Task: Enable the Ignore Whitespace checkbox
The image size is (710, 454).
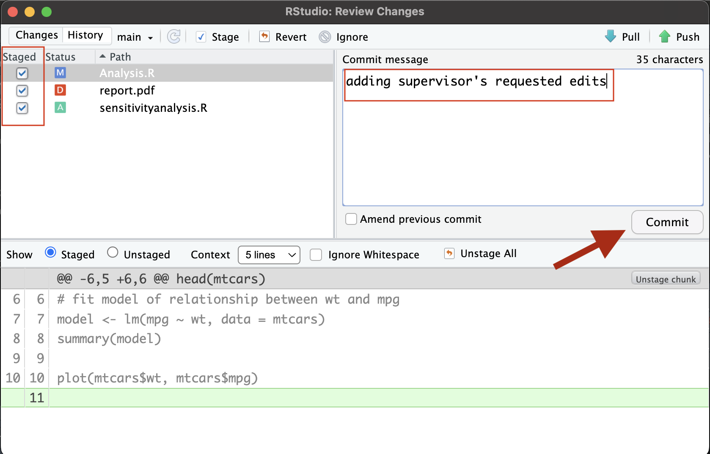Action: (316, 255)
